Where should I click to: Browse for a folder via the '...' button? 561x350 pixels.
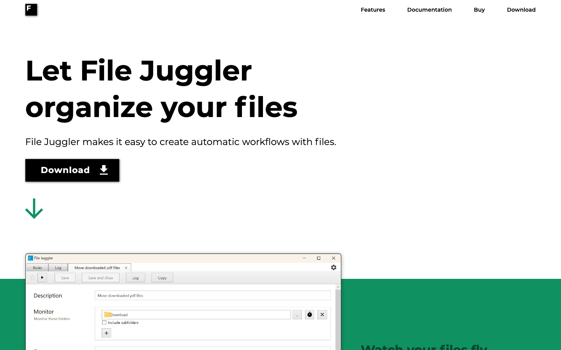(x=297, y=314)
